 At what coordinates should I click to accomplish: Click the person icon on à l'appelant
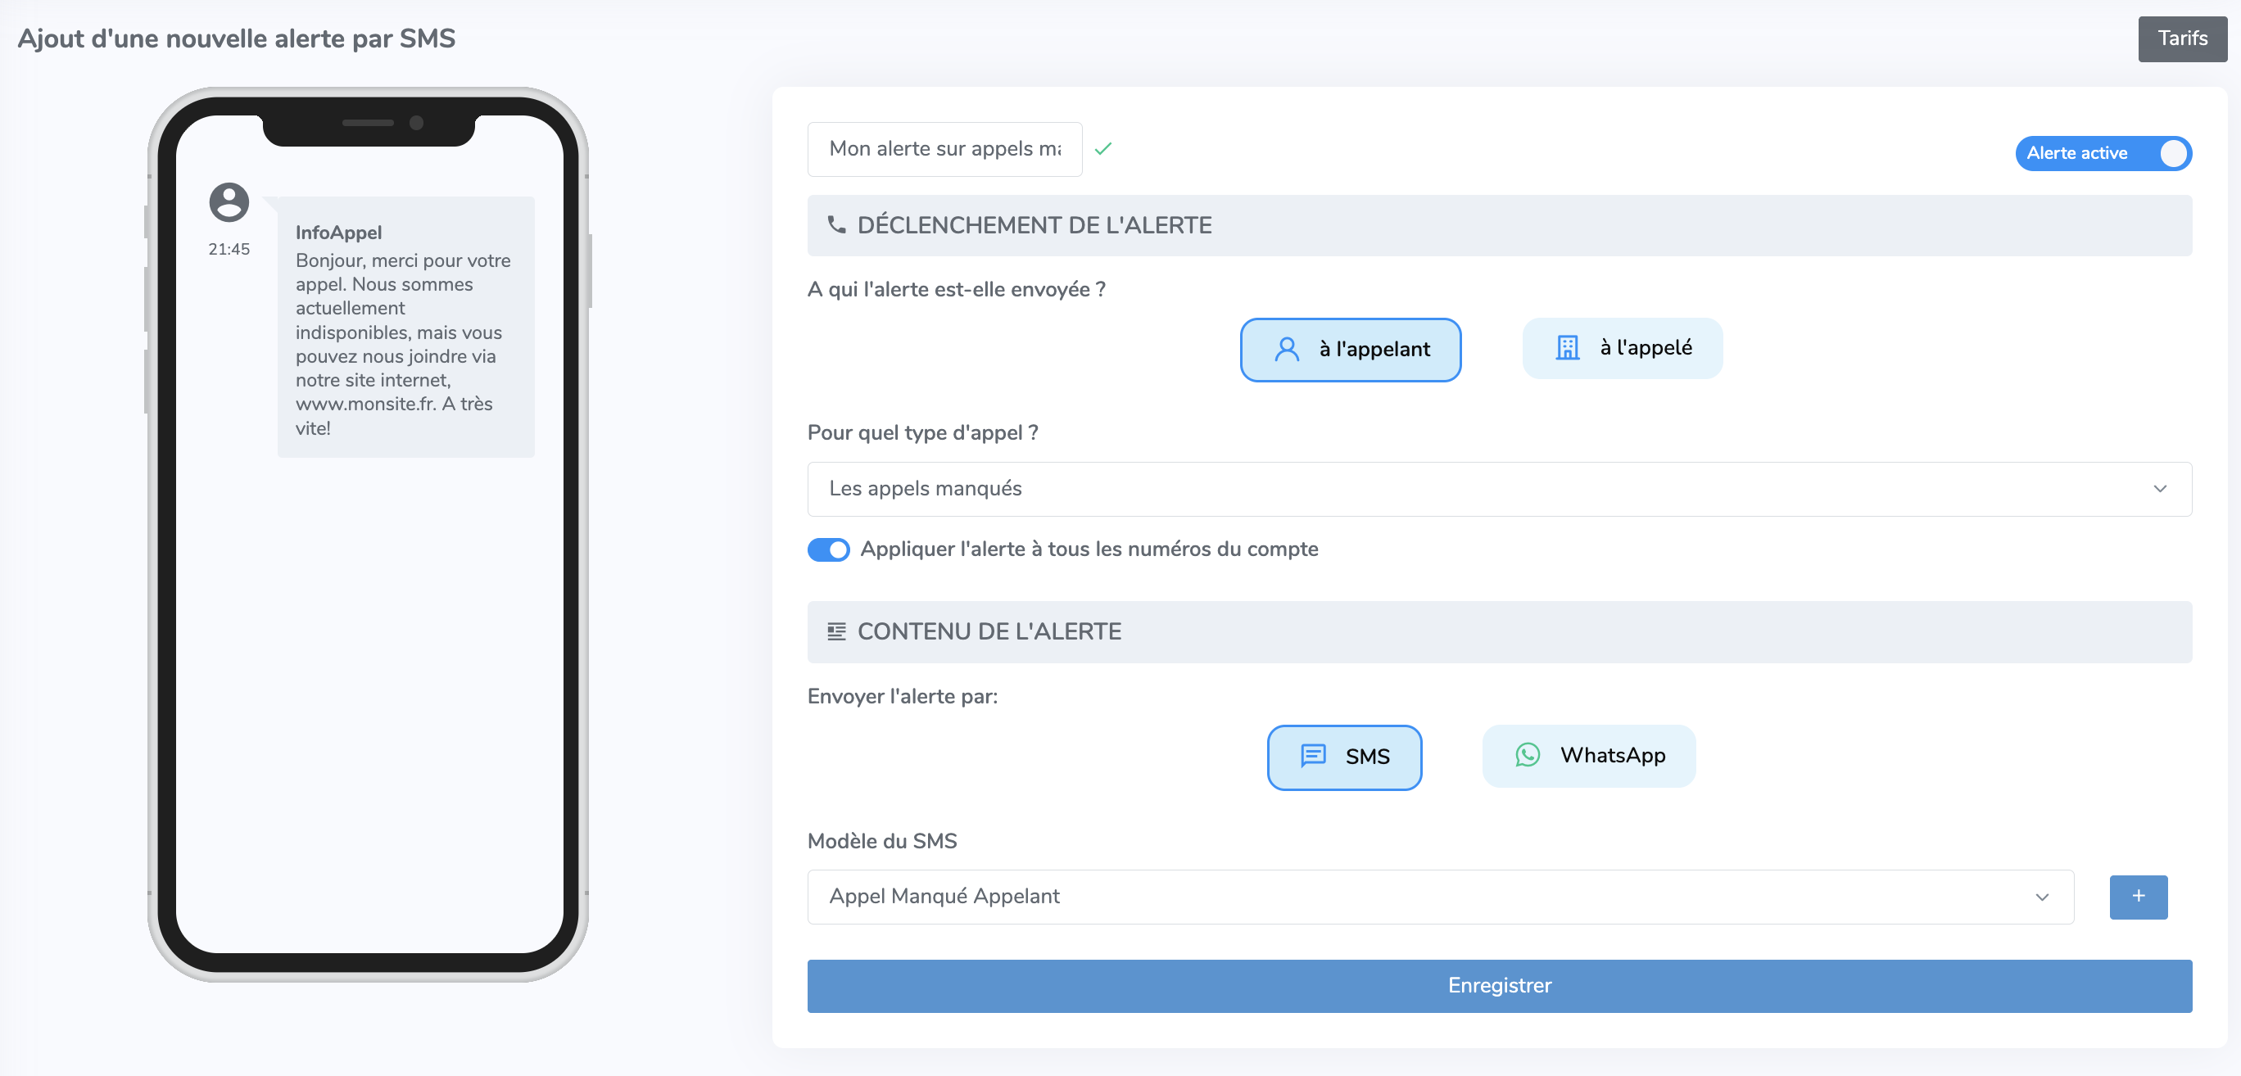1287,349
